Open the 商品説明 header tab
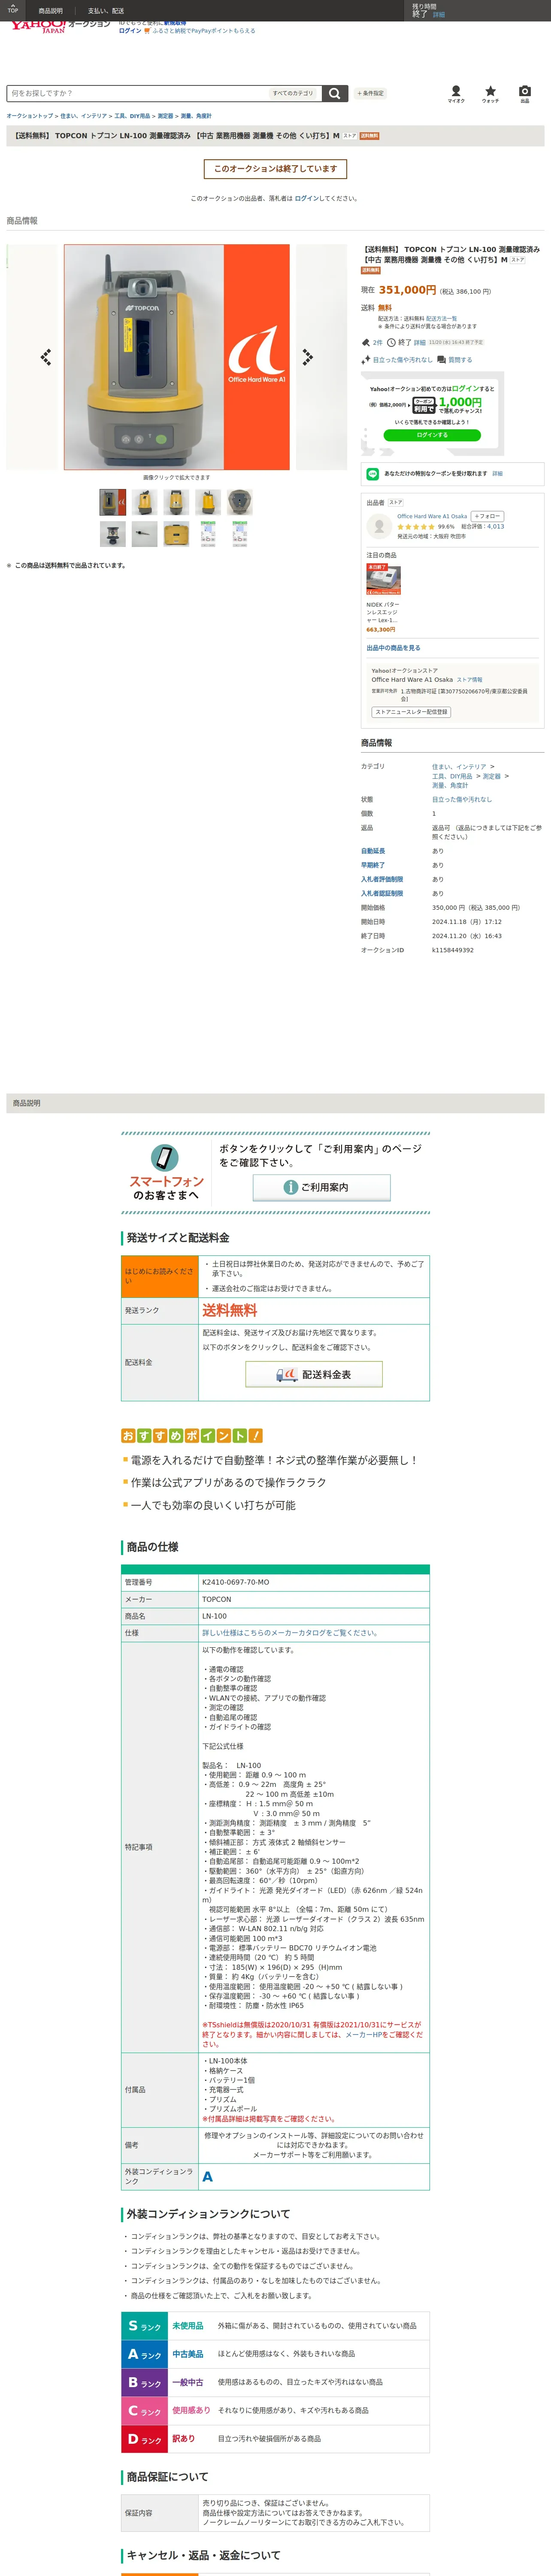The height and width of the screenshot is (2576, 551). pos(50,11)
